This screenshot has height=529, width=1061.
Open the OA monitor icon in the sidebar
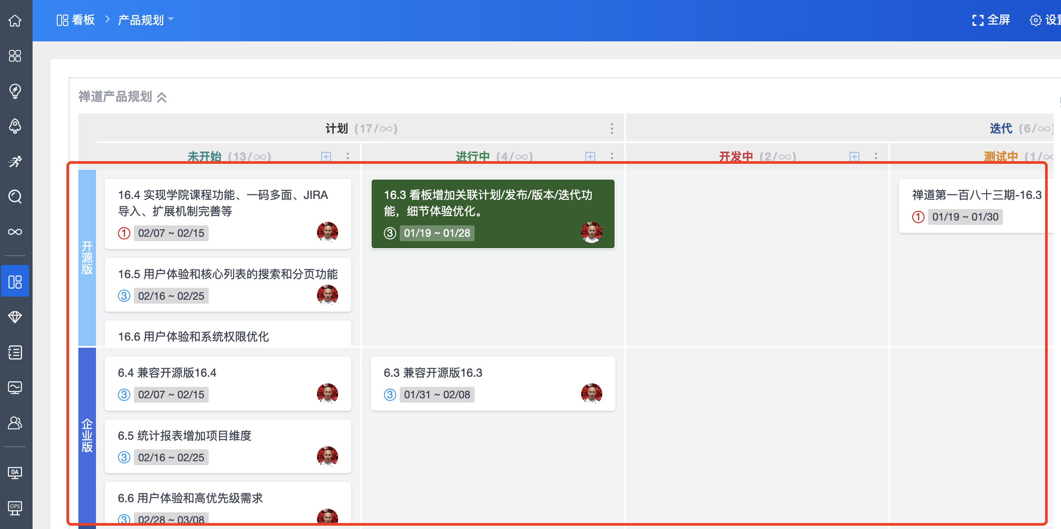tap(15, 473)
